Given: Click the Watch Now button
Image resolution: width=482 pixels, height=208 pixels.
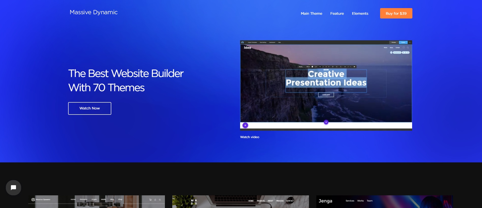Looking at the screenshot, I should click(90, 108).
